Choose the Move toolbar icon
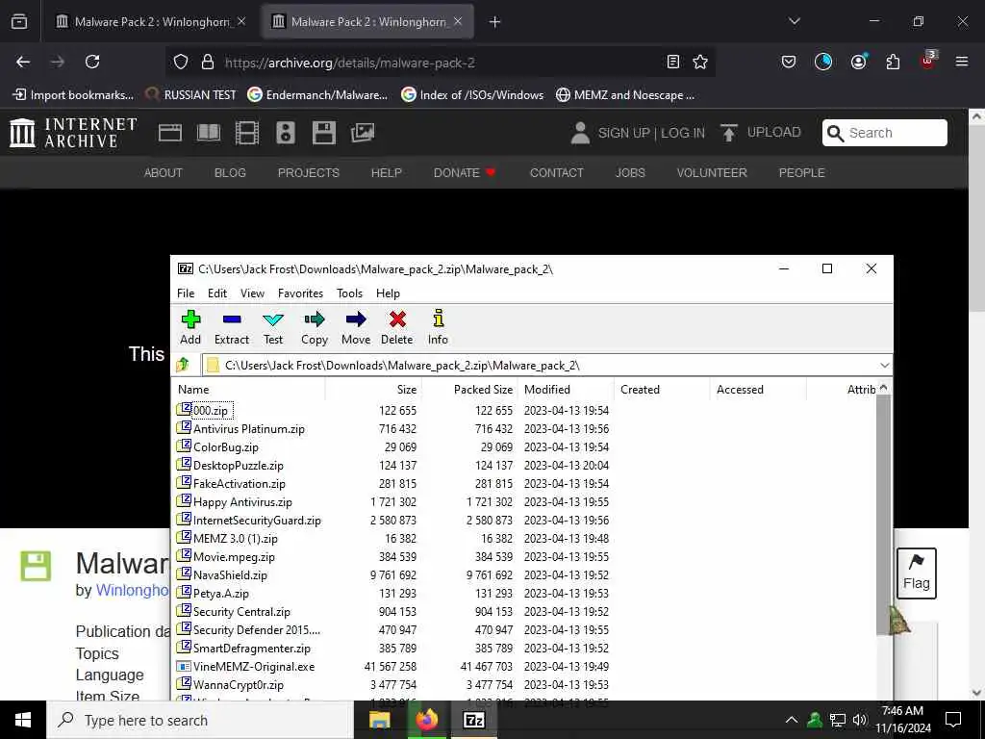Image resolution: width=985 pixels, height=739 pixels. [356, 327]
